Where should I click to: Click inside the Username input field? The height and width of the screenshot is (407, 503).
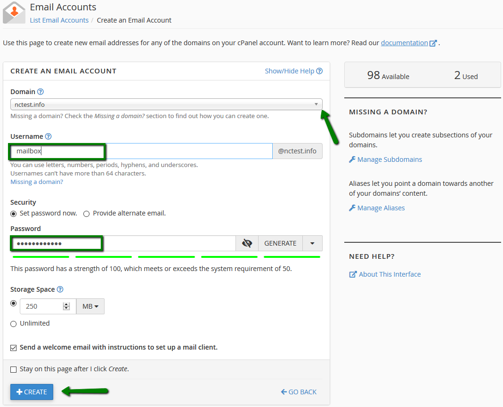(x=141, y=151)
